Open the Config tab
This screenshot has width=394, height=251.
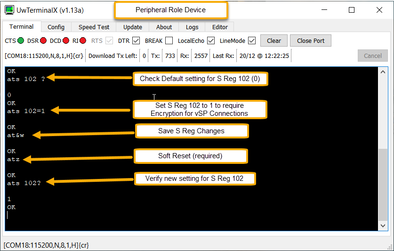(x=56, y=27)
